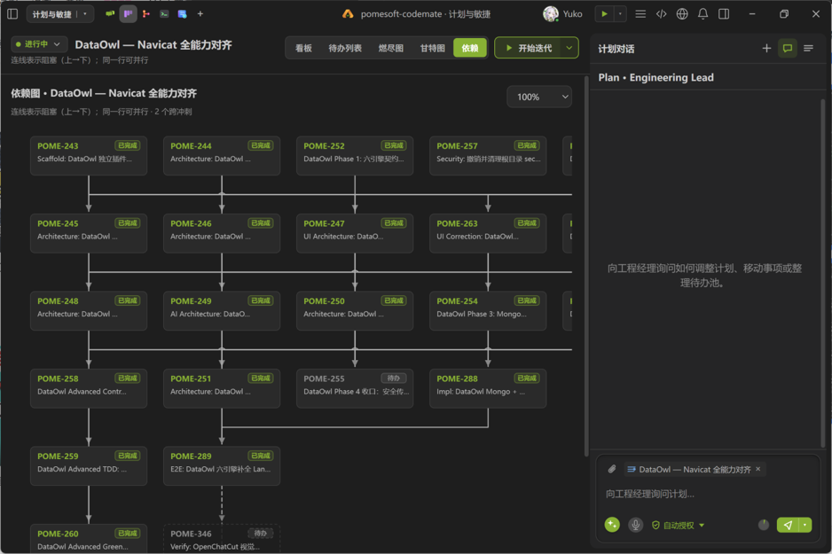This screenshot has width=832, height=554.
Task: Focus the 向工程经理询问计划 input field
Action: (x=709, y=494)
